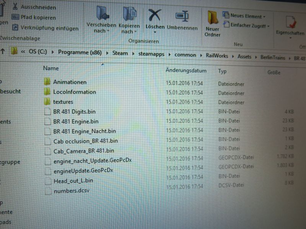This screenshot has width=306, height=229.
Task: Select the Animationen folder icon
Action: click(47, 81)
